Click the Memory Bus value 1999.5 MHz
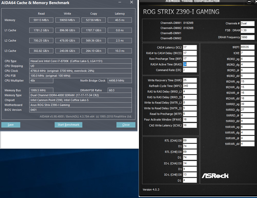The image size is (257, 198). (41, 90)
